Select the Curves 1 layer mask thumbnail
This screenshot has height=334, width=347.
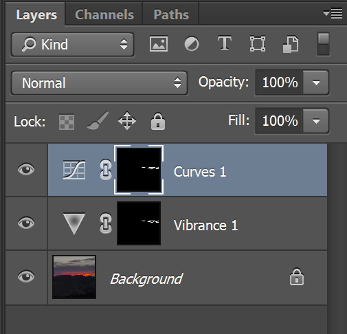(139, 170)
